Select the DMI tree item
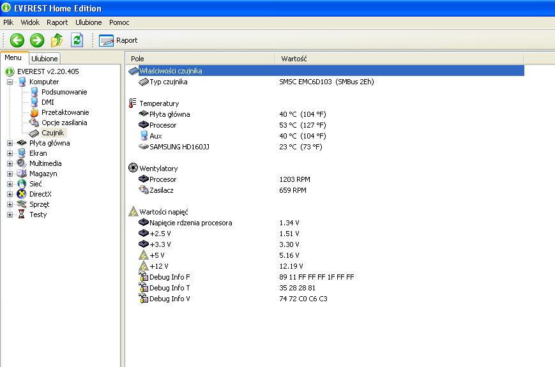 [x=47, y=102]
